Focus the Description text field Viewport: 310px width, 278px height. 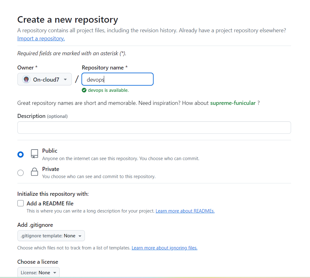pos(154,128)
